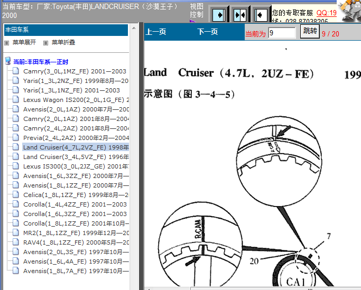This screenshot has width=361, height=290.
Task: Open RAV4(1_8L,1ZZ_FE) 2000年5月 entry
Action: [76, 242]
